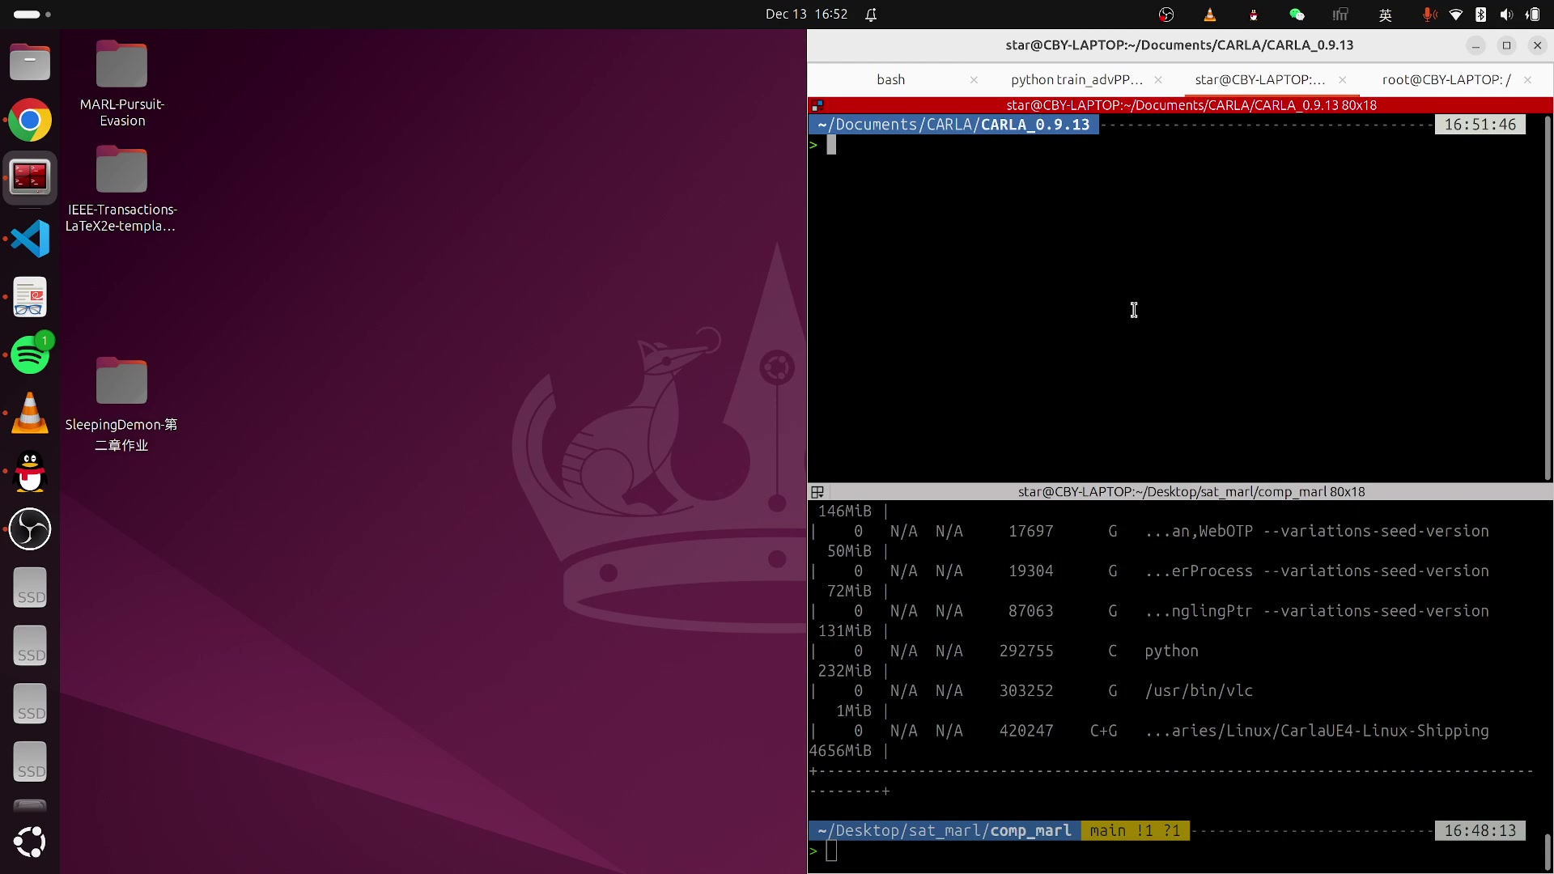Screen dimensions: 1554x874
Task: Open input method language indicator
Action: pyautogui.click(x=1385, y=15)
